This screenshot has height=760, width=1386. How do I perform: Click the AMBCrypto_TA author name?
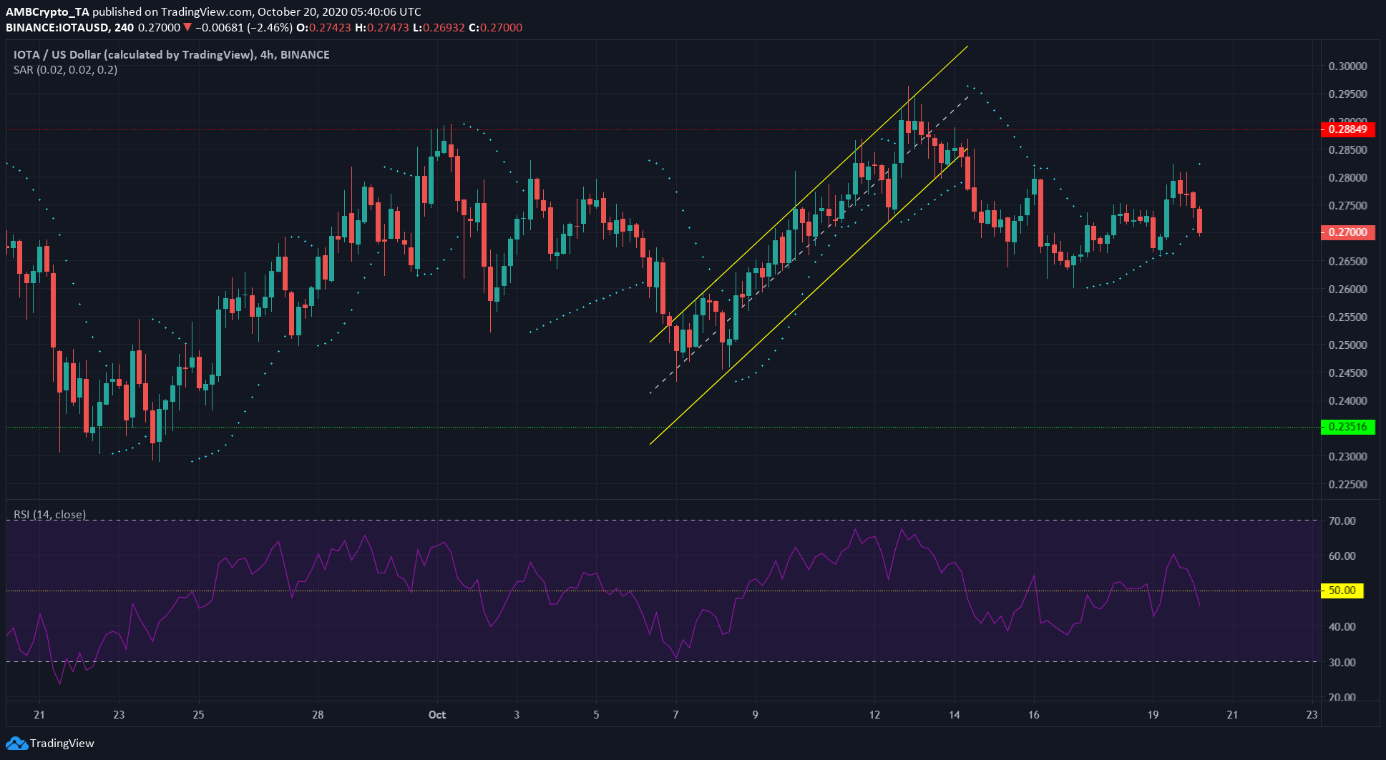point(47,12)
